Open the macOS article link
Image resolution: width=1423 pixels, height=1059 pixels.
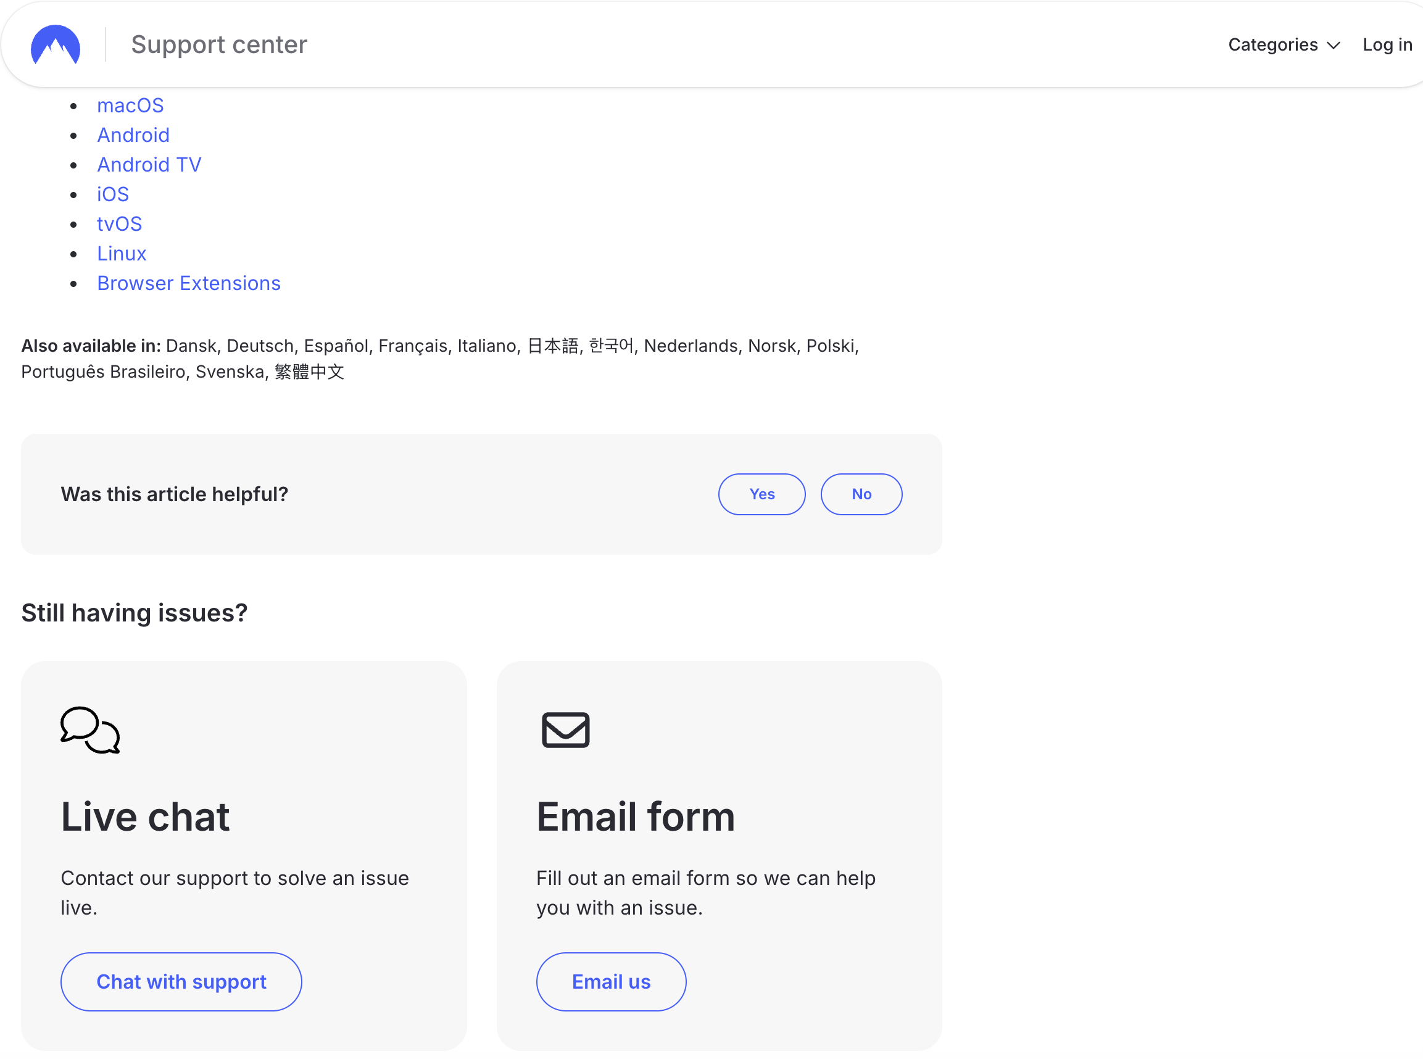130,105
